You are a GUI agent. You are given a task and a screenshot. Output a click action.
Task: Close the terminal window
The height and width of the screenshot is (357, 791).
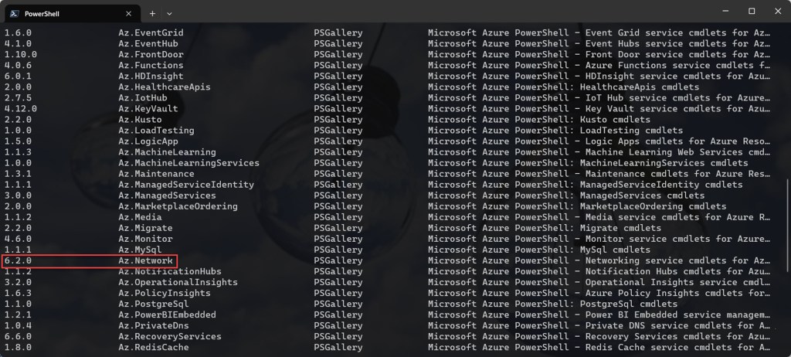point(776,12)
